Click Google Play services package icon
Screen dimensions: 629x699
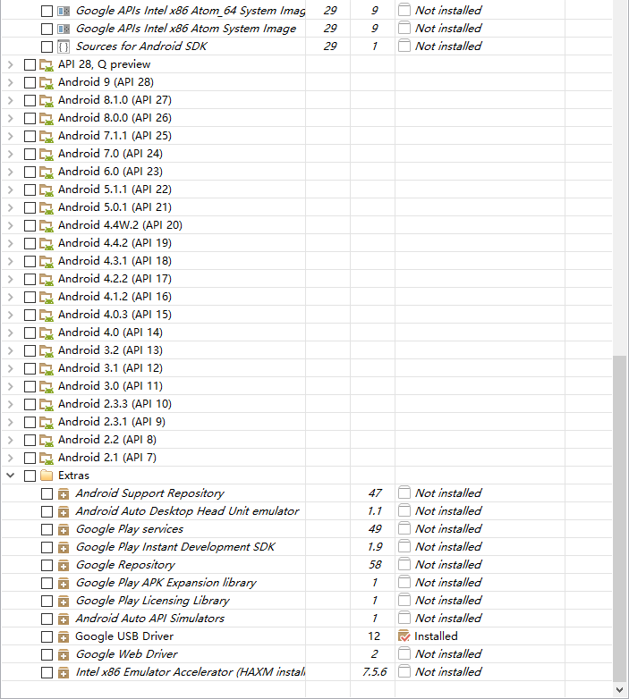coord(64,529)
